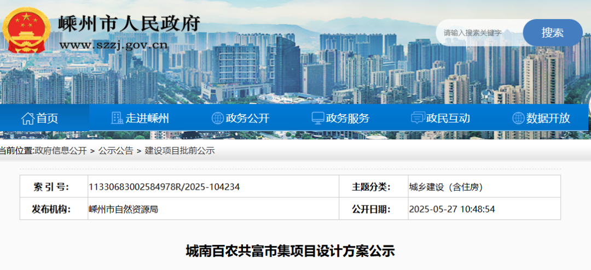Click the globe icon beside 政务公开
The width and height of the screenshot is (591, 270).
217,118
